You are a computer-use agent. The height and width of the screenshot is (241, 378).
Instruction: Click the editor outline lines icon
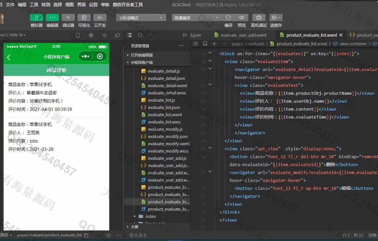[195, 44]
